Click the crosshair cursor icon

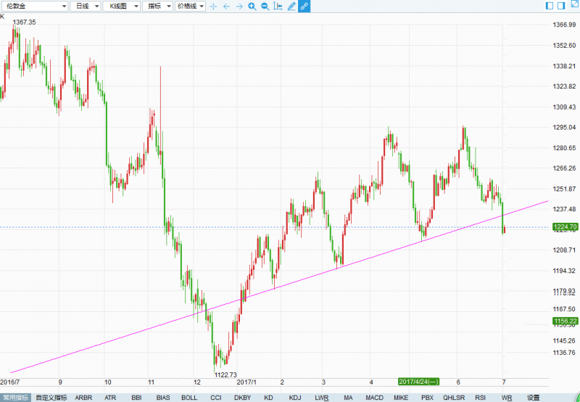coord(213,6)
